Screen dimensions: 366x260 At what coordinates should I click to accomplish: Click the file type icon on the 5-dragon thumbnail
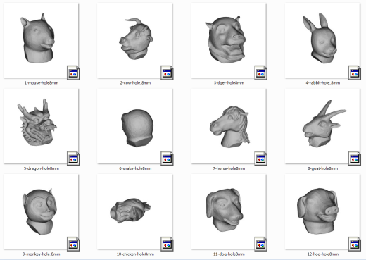(73, 159)
